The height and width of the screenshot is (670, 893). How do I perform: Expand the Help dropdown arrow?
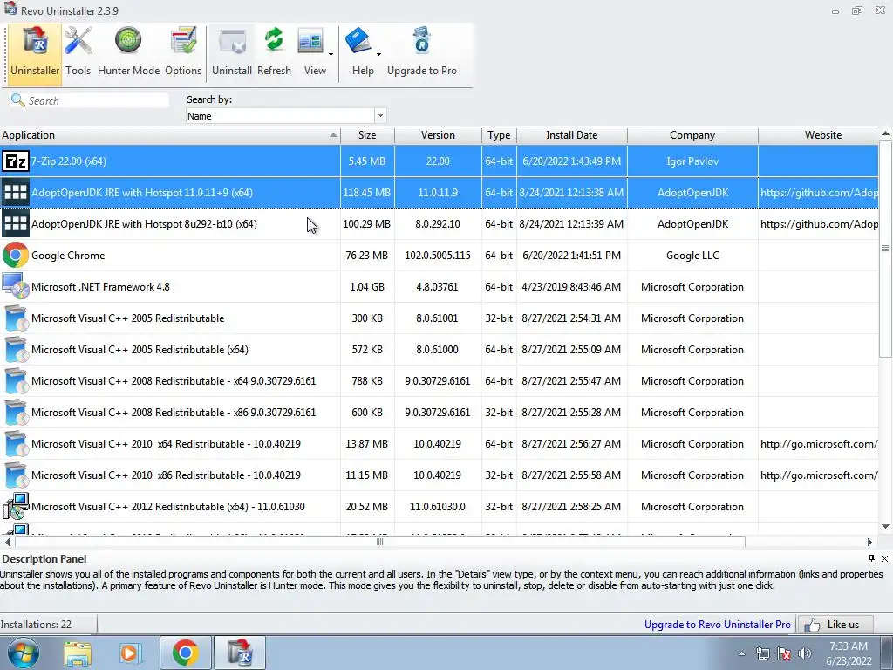(378, 55)
